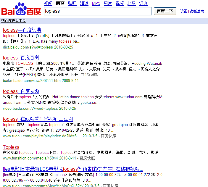208x187 pixels.
Task: Open the 新闻 news tab
Action: tap(48, 3)
